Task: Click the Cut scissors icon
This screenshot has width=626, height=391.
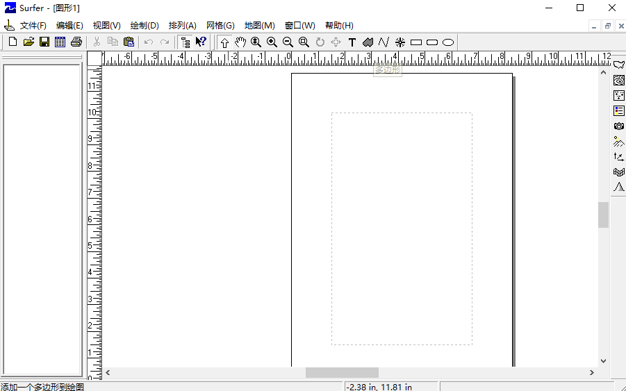Action: (x=97, y=42)
